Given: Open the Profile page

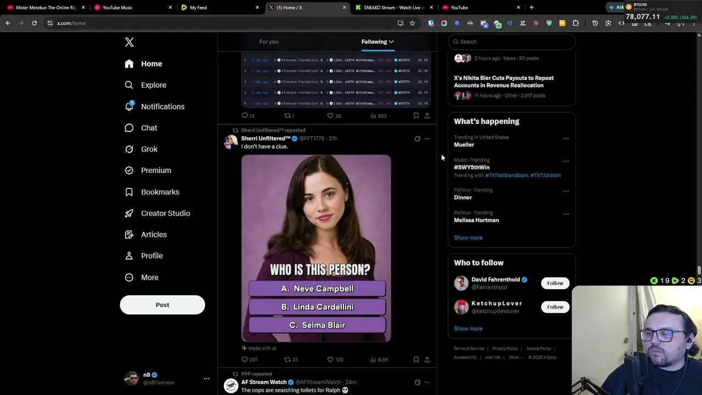Looking at the screenshot, I should tap(144, 256).
